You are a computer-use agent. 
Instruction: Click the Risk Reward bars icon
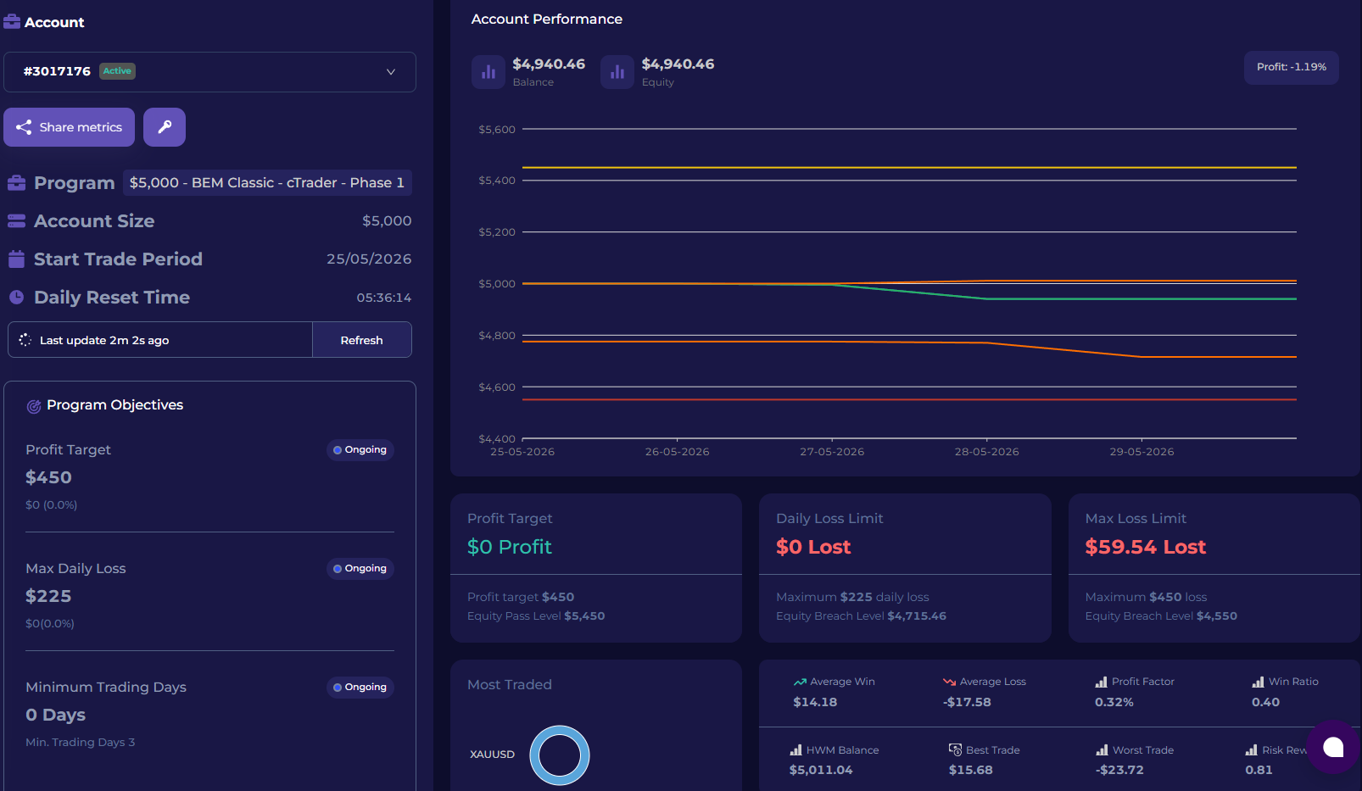[x=1252, y=750]
